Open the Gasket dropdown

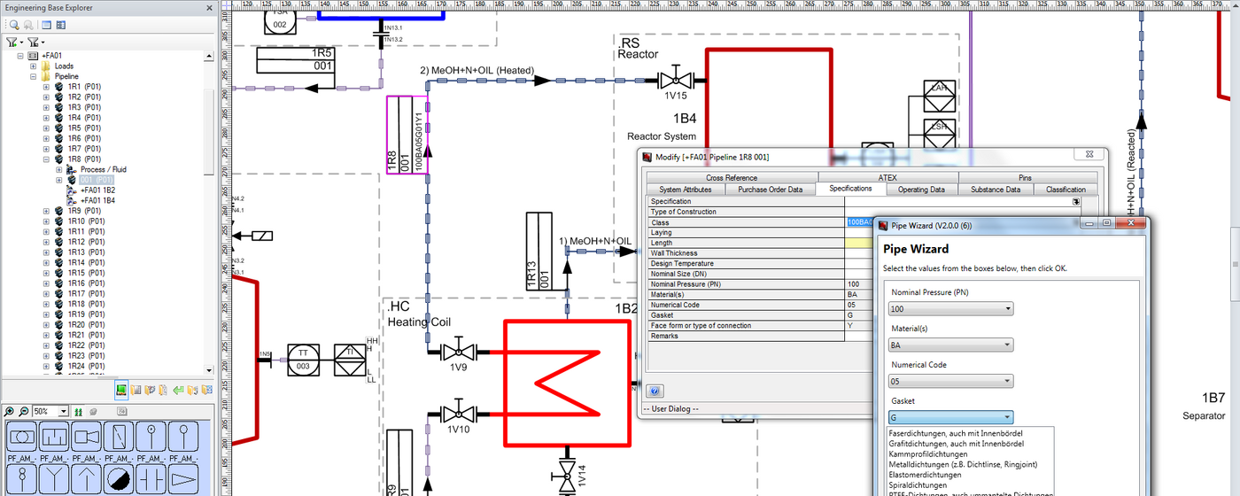tap(1008, 418)
